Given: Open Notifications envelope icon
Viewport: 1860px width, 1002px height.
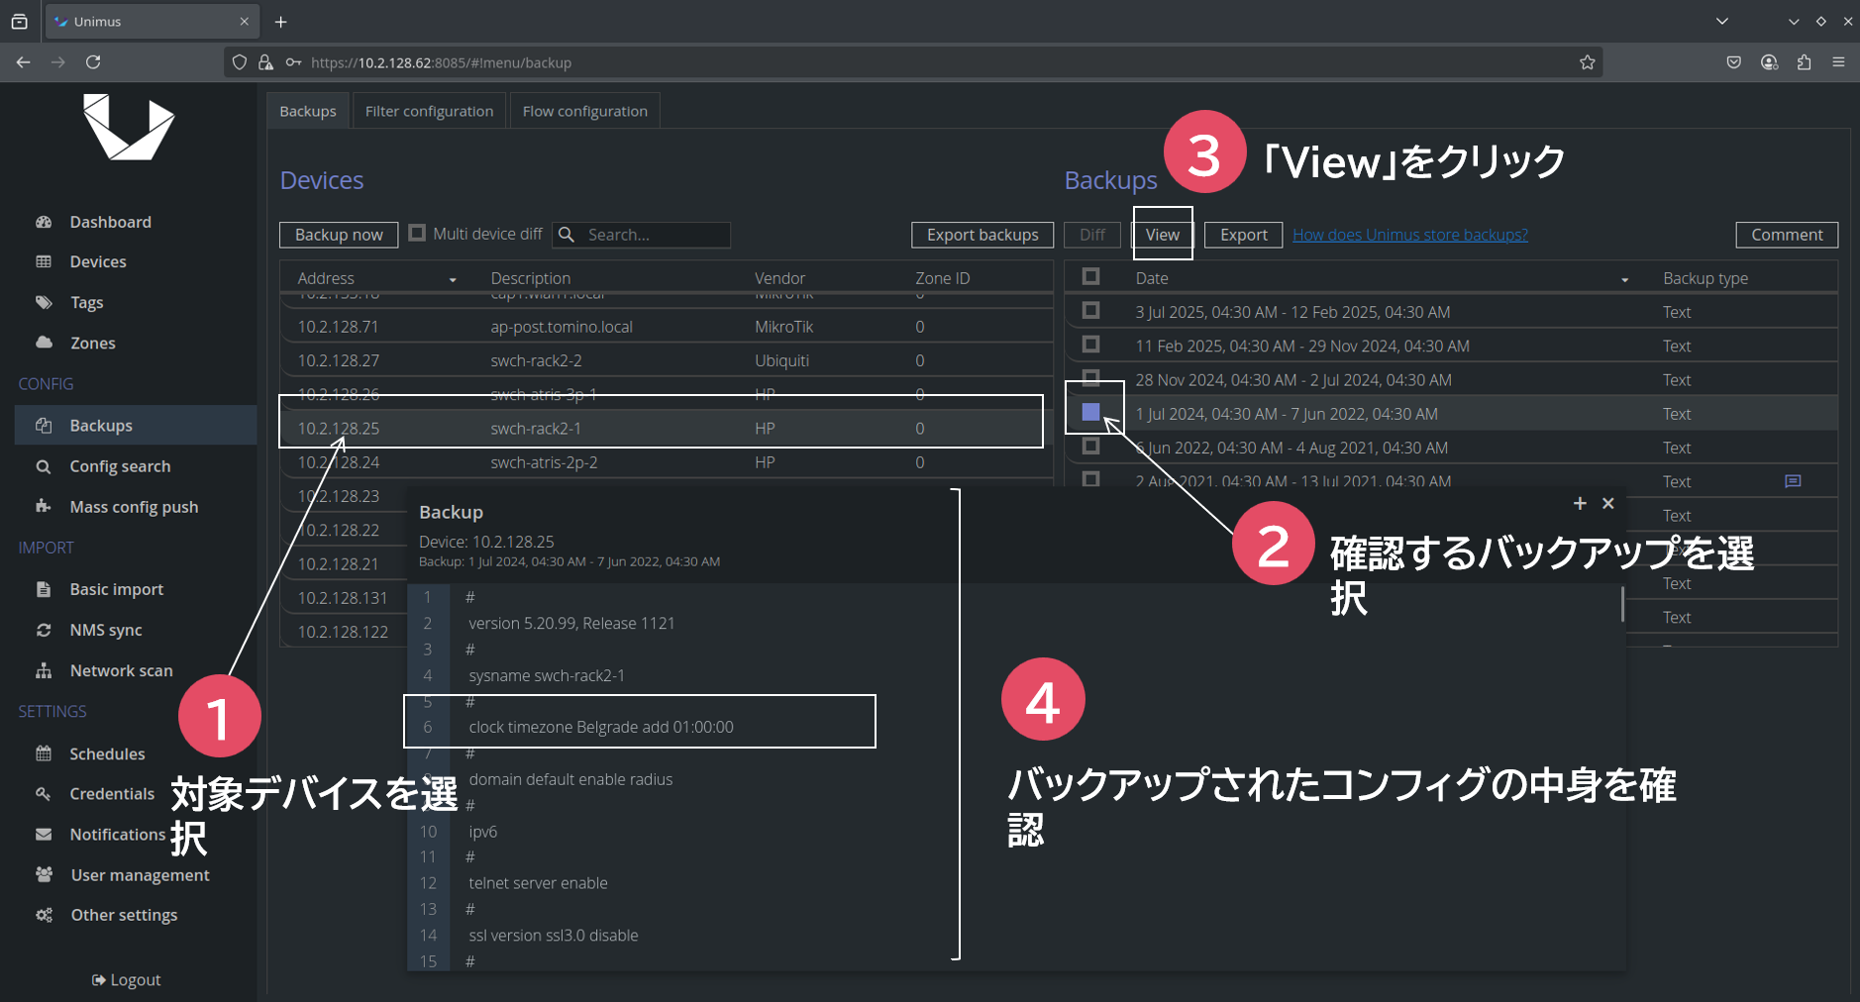Looking at the screenshot, I should click(x=44, y=834).
